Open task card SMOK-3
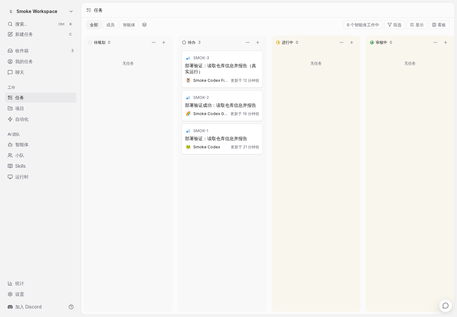This screenshot has width=457, height=317. click(x=222, y=69)
